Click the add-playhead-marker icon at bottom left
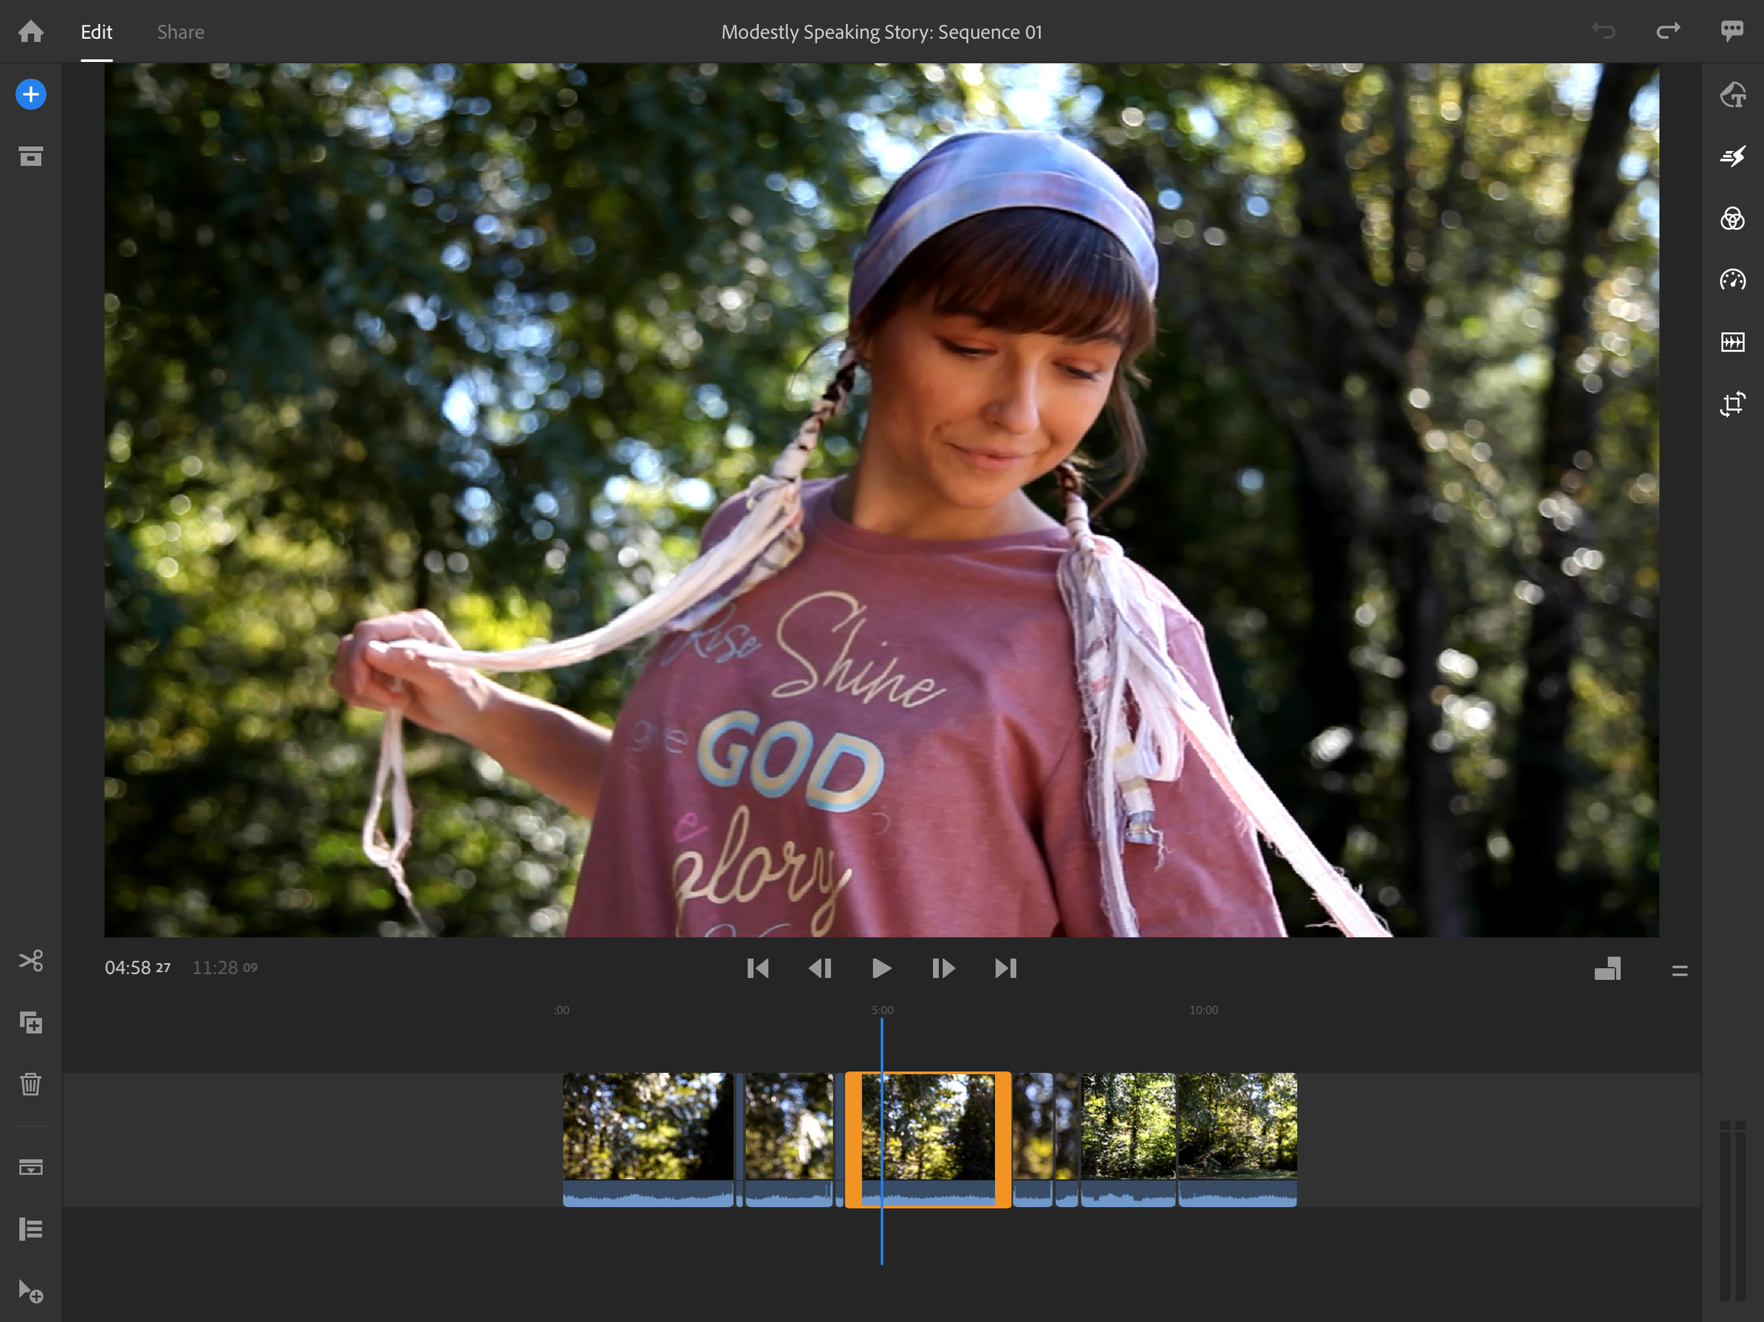1764x1322 pixels. 31,1292
